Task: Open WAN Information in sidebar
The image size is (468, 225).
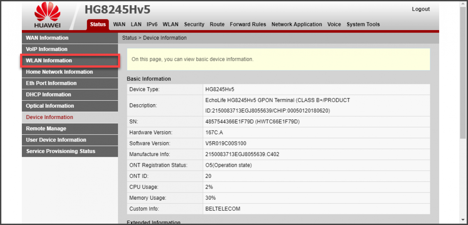Action: (x=47, y=38)
